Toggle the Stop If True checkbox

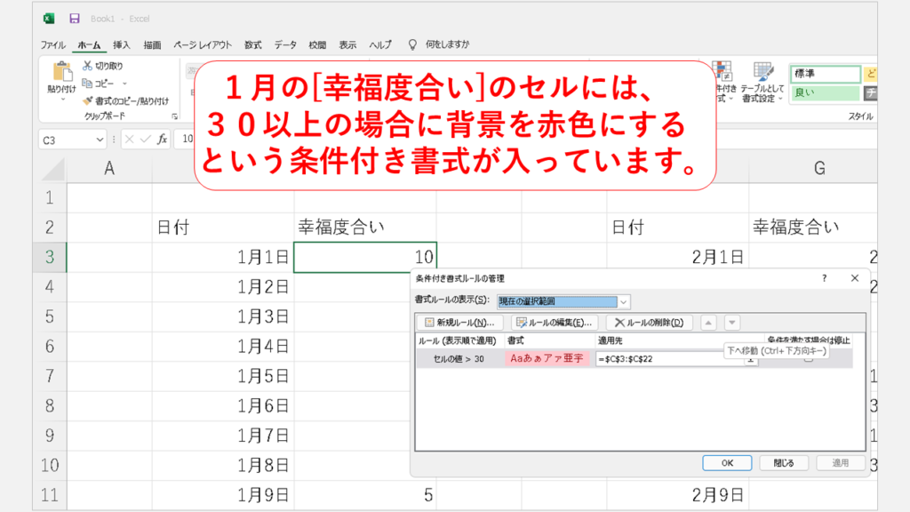[x=808, y=359]
